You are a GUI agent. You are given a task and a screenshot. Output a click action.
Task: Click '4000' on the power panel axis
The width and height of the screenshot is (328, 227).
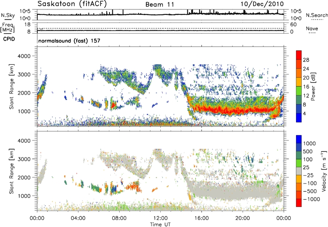click(24, 56)
